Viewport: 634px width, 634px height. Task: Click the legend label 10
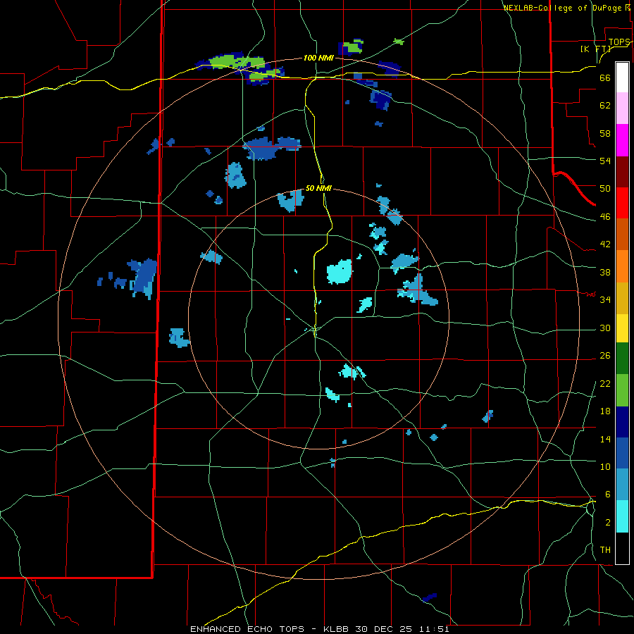point(605,467)
